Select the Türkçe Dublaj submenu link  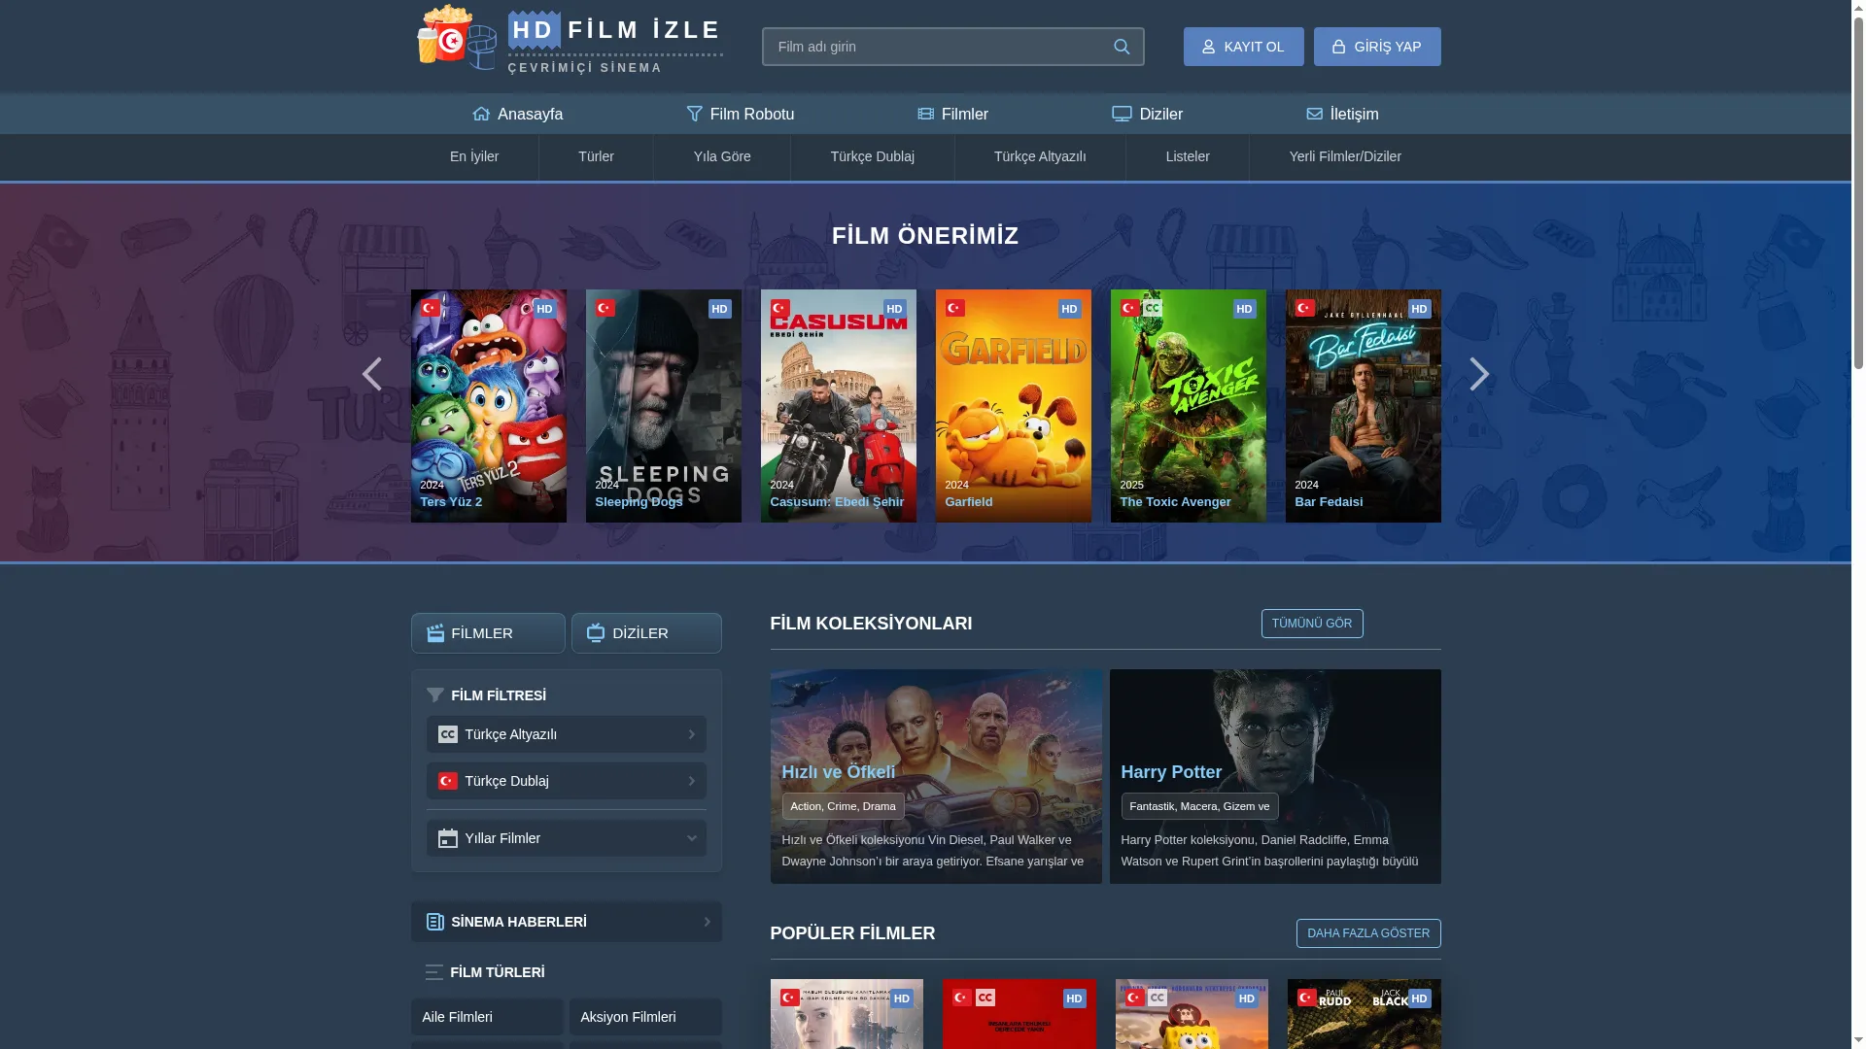tap(873, 156)
